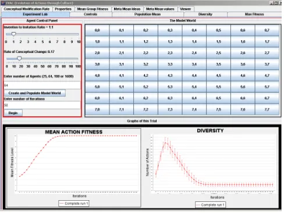Click the Mean Action Fitness chart legend
The height and width of the screenshot is (213, 284).
[x=74, y=203]
